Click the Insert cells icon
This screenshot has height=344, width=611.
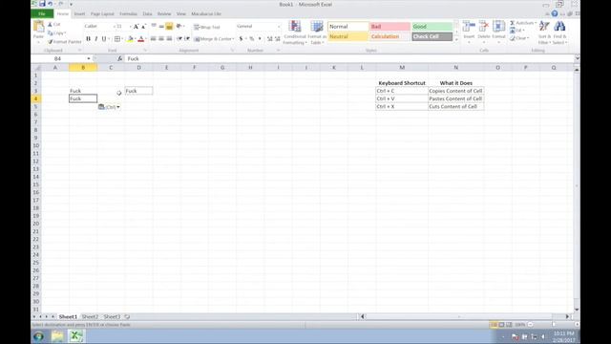[469, 27]
